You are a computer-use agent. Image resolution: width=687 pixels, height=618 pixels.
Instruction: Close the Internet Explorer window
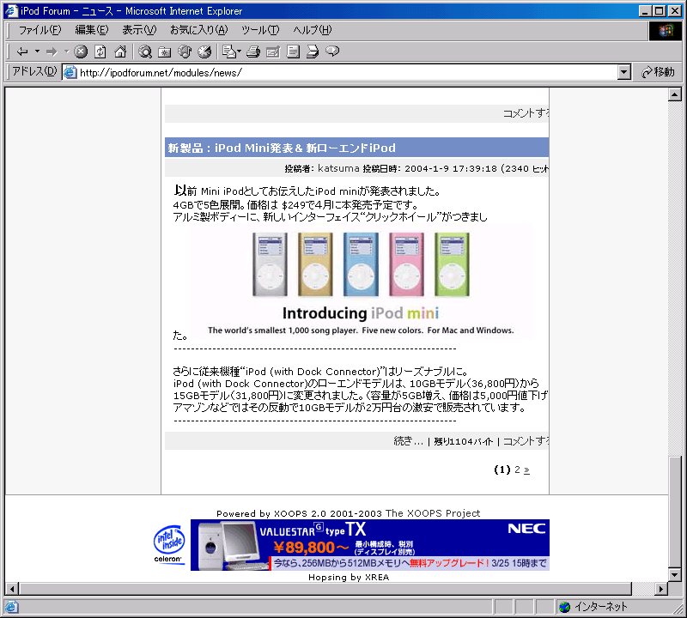[675, 11]
